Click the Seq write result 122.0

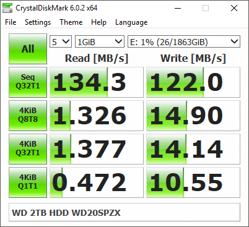[193, 82]
